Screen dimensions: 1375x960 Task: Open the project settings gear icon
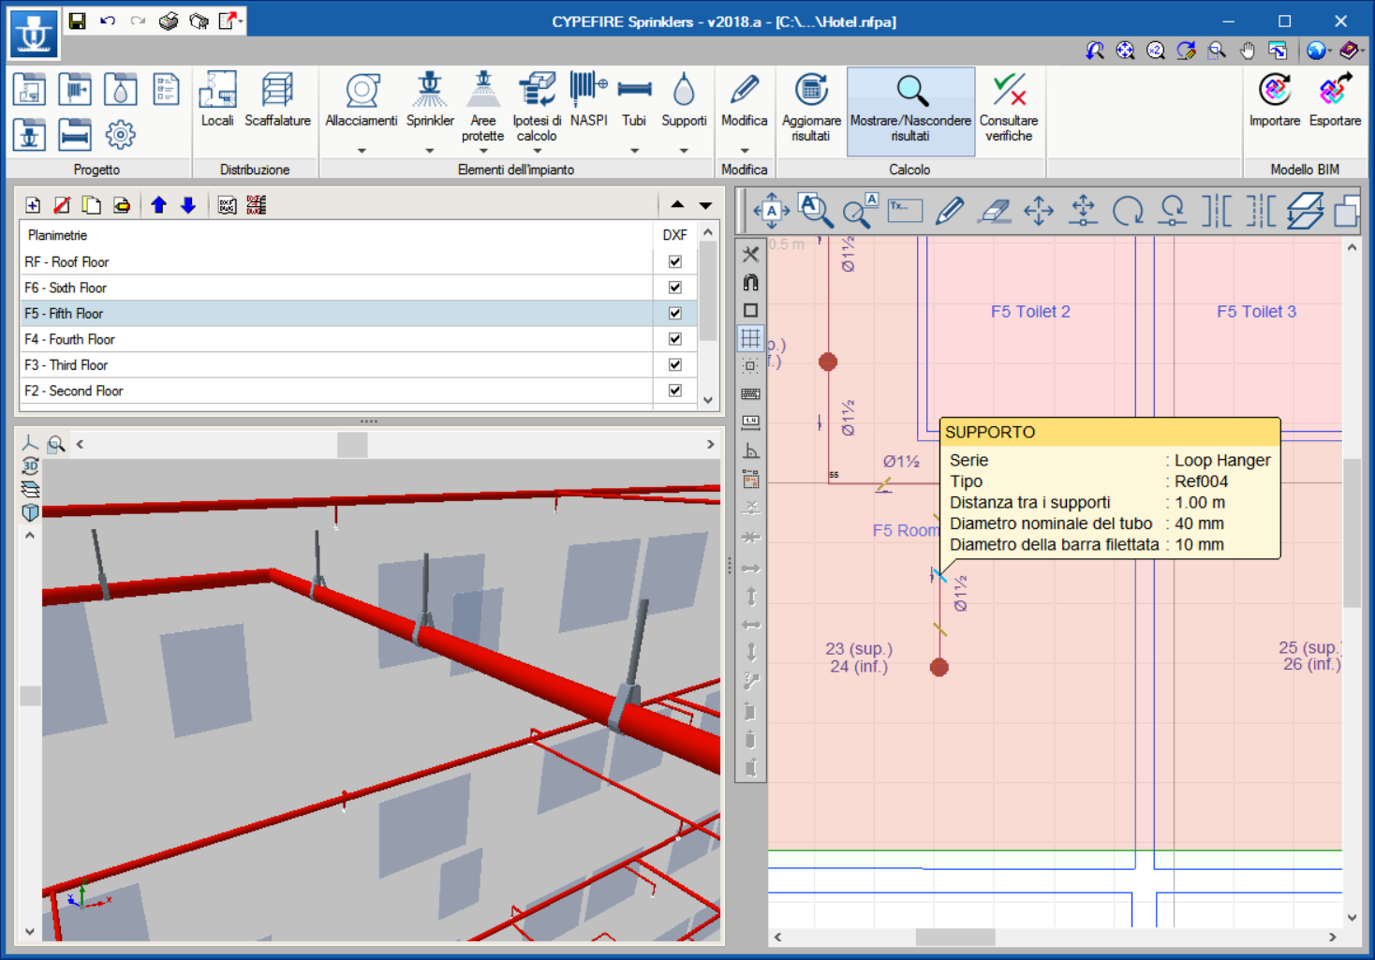[x=120, y=135]
